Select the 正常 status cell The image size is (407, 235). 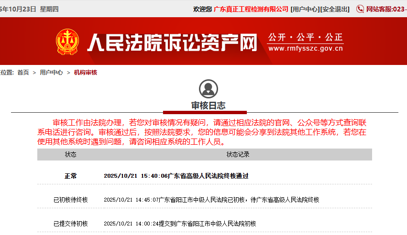click(71, 176)
